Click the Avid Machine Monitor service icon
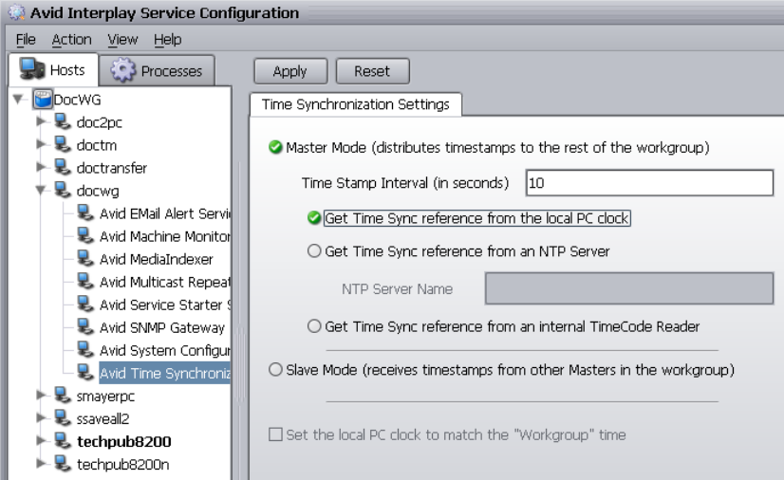The height and width of the screenshot is (480, 784). coord(87,236)
